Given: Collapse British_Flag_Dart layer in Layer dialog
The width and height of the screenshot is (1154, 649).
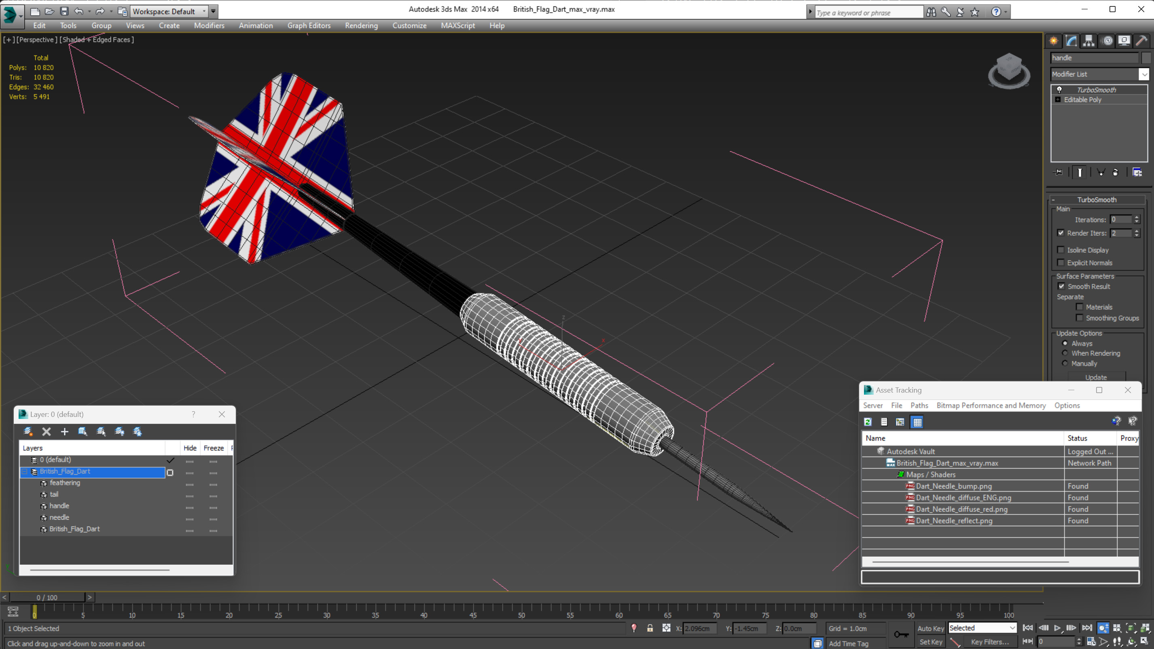Looking at the screenshot, I should pyautogui.click(x=25, y=471).
